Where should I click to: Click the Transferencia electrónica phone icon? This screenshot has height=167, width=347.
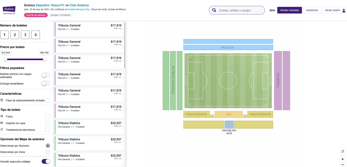click(x=2, y=129)
